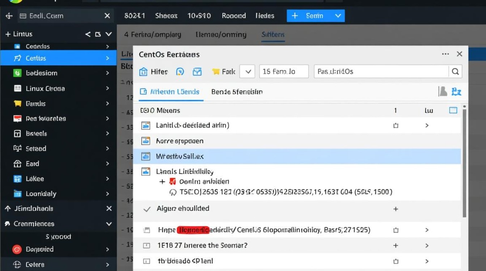Open the three-dot menu in CentOs dialog
Screen dimensions: 486x271
tap(445, 54)
